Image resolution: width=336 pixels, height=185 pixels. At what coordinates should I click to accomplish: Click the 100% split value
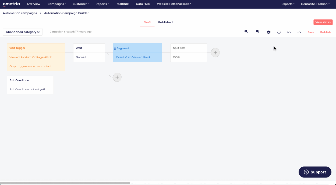(x=176, y=57)
